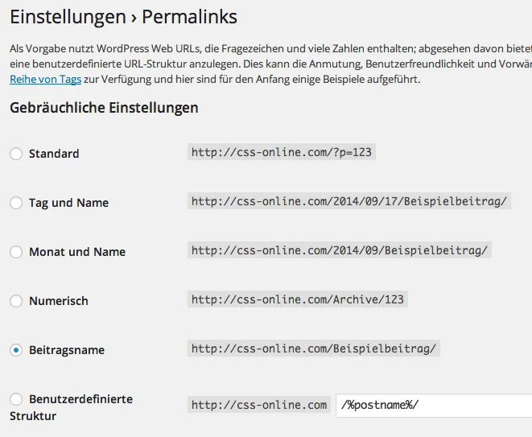Viewport: 532px width, 437px height.
Task: Click the Monat und Name text label
Action: 77,252
